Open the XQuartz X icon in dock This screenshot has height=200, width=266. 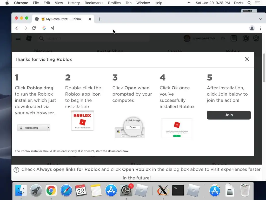(x=163, y=190)
